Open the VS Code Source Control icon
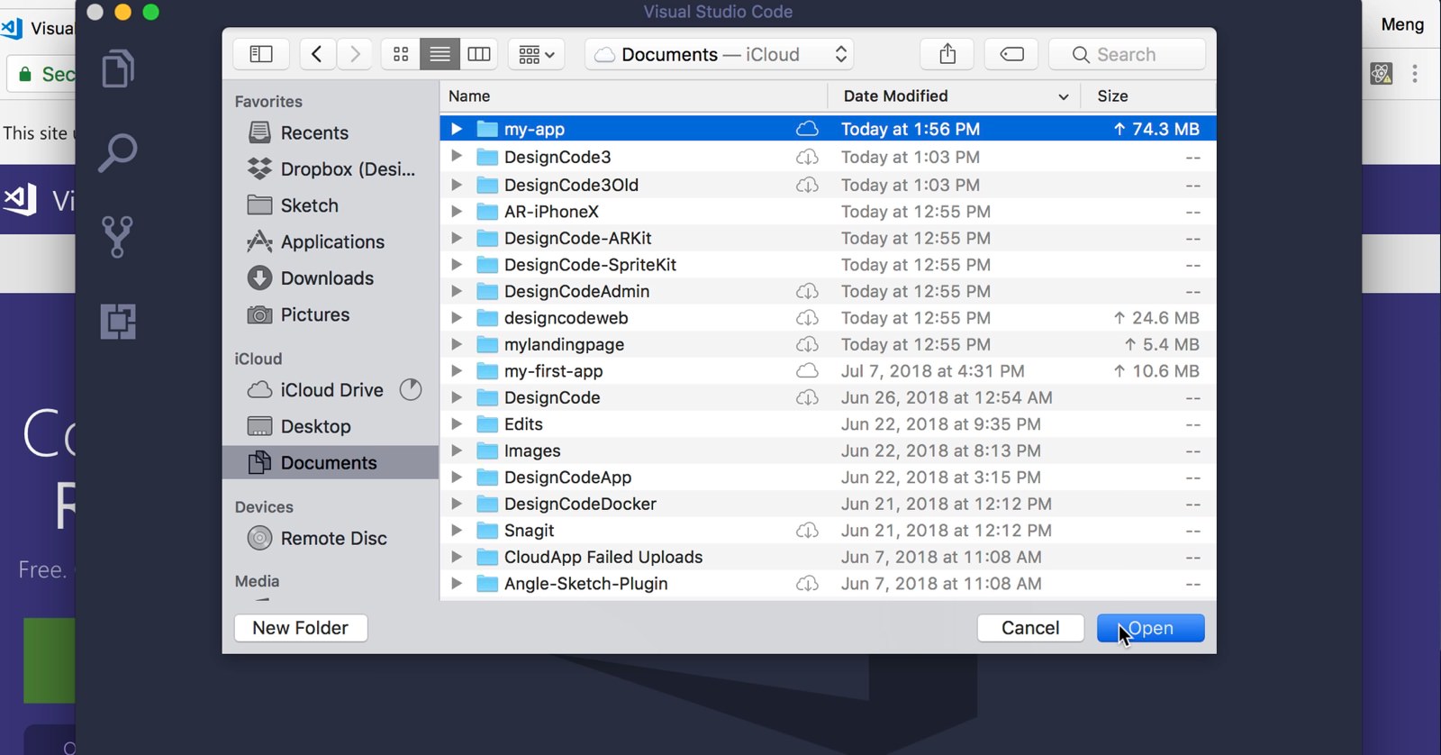1441x755 pixels. pyautogui.click(x=118, y=237)
